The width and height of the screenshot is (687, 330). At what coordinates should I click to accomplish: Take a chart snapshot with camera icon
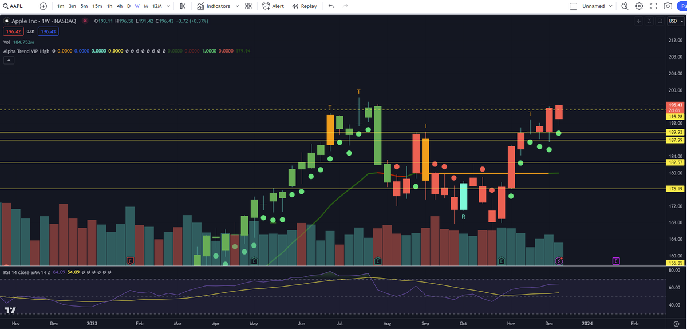668,6
